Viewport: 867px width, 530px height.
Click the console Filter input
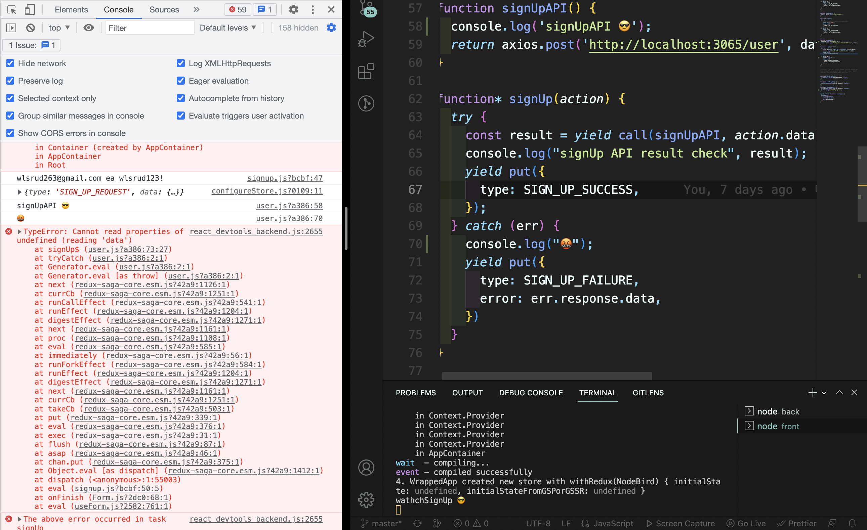[150, 28]
